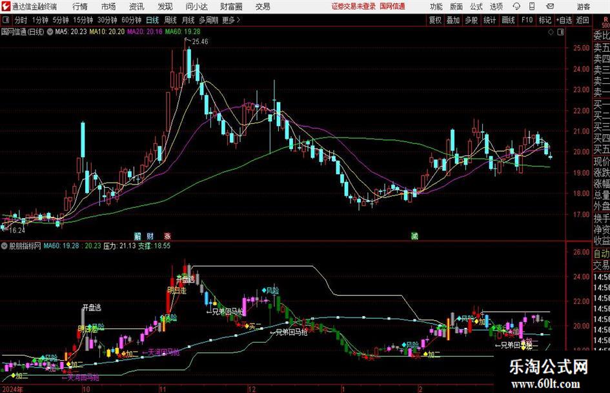The height and width of the screenshot is (393, 610).
Task: Open the 版面 menu
Action: [x=456, y=6]
